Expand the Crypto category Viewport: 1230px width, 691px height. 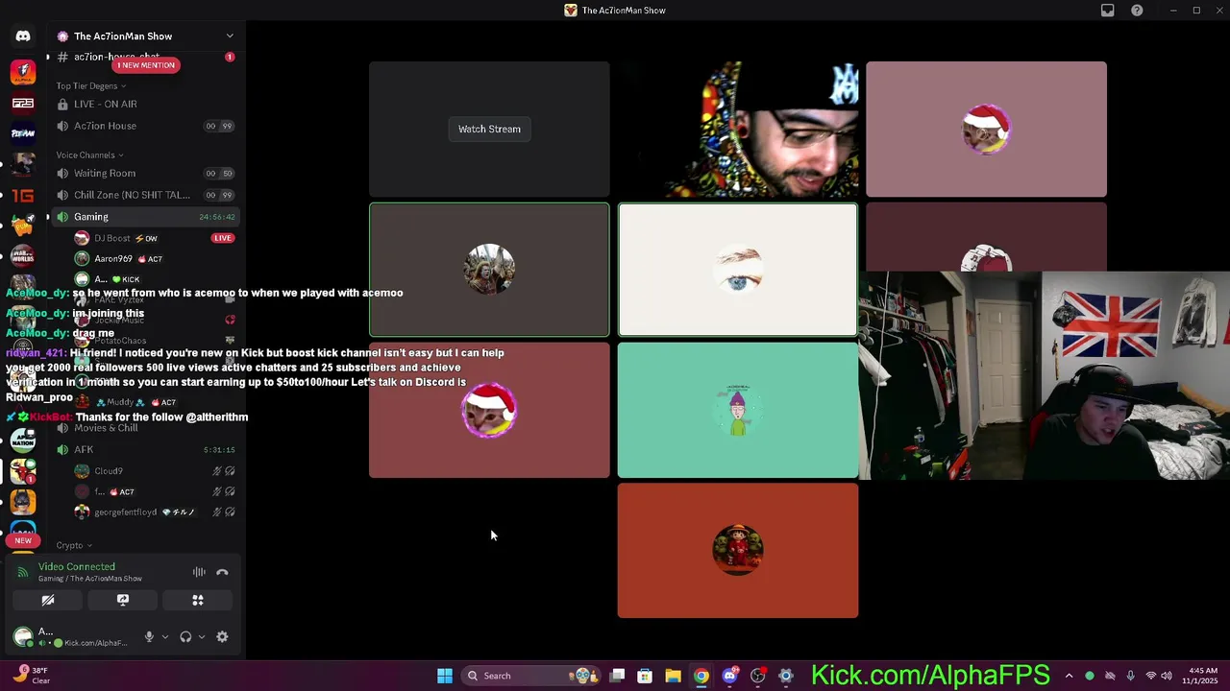(73, 545)
